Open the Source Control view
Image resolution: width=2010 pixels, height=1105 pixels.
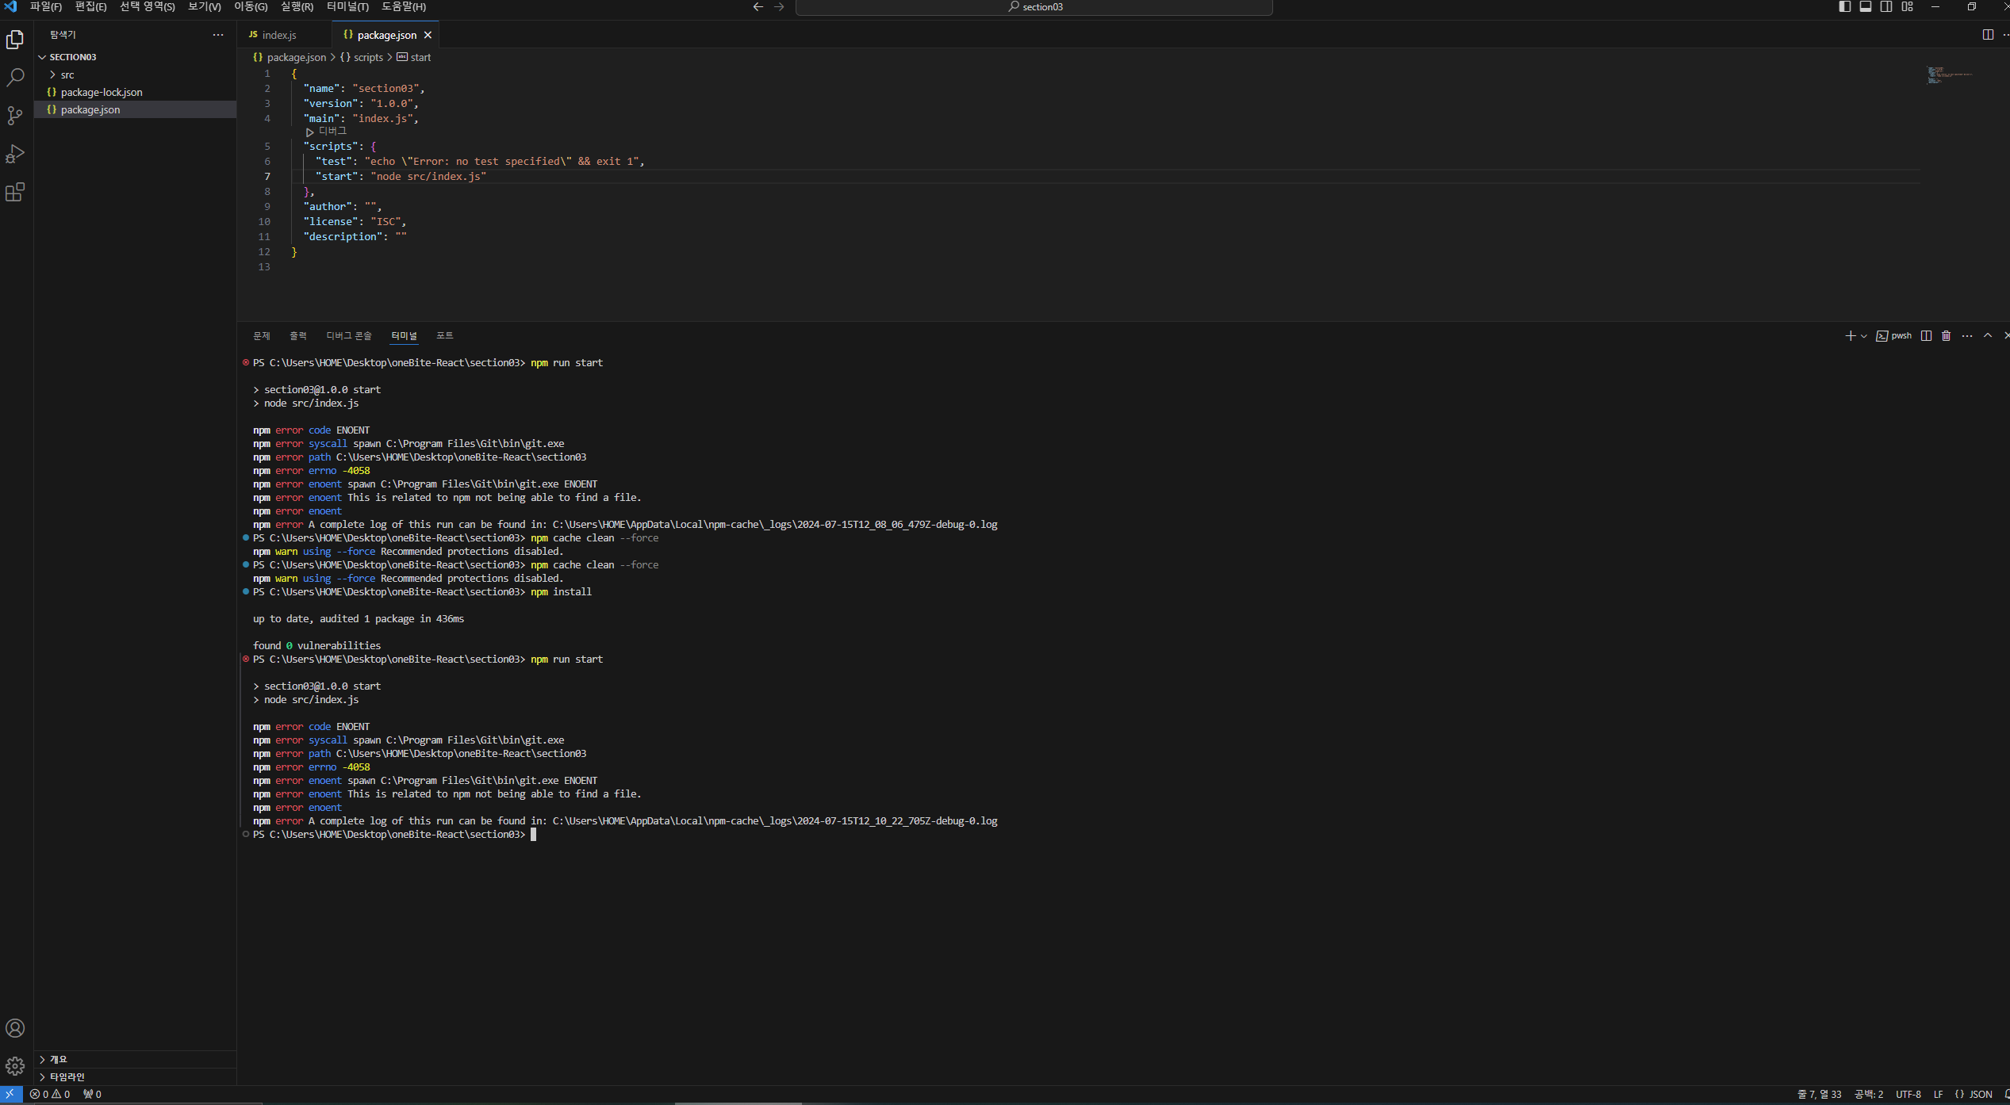pyautogui.click(x=15, y=116)
